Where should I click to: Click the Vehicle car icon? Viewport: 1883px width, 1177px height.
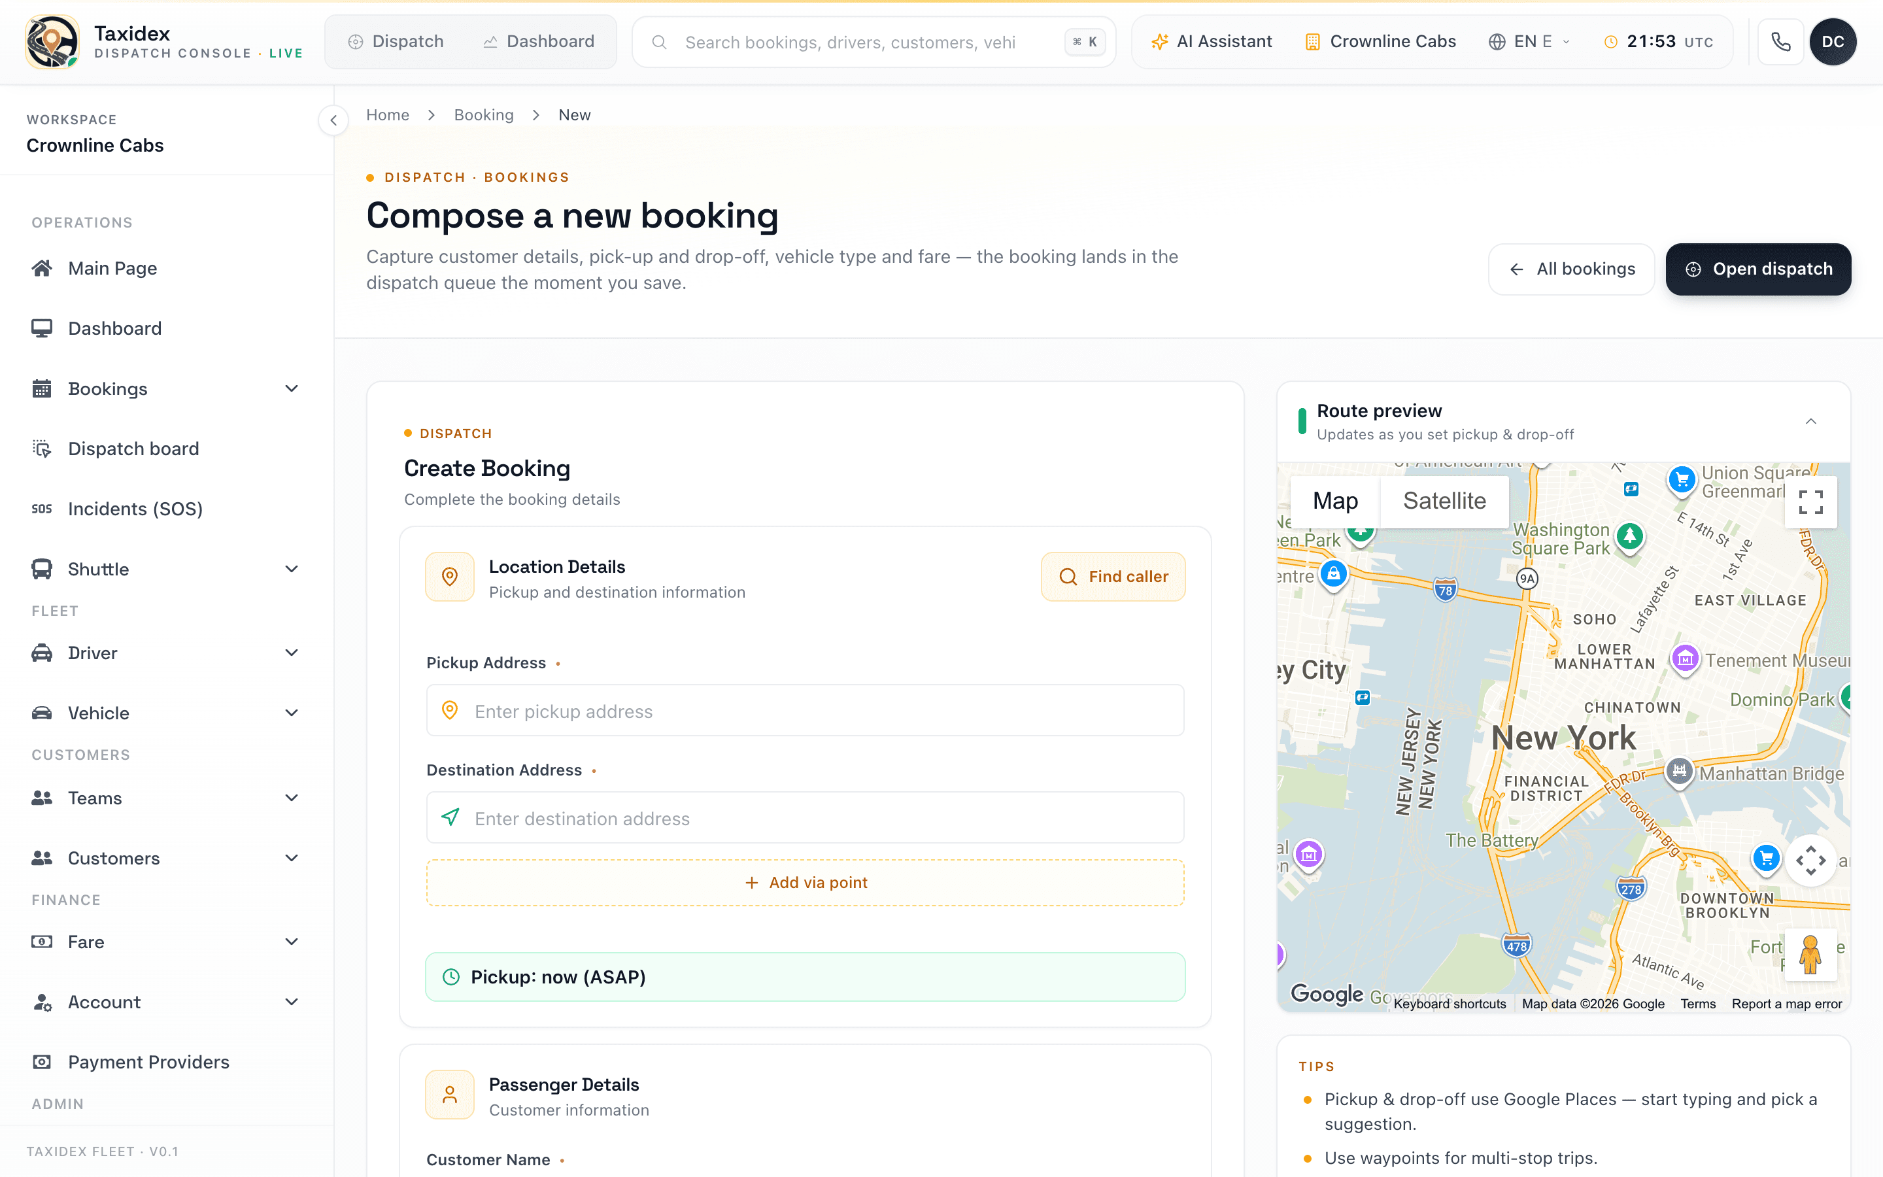tap(42, 713)
